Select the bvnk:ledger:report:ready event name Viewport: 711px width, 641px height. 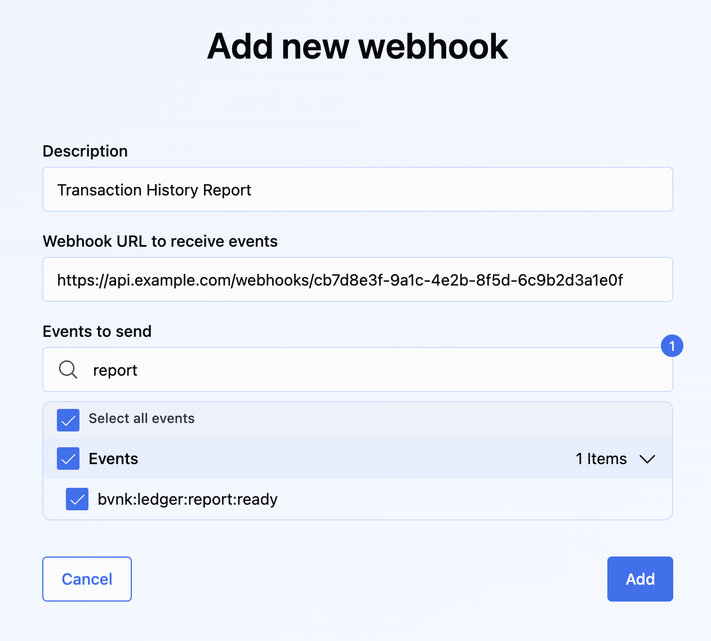coord(188,499)
